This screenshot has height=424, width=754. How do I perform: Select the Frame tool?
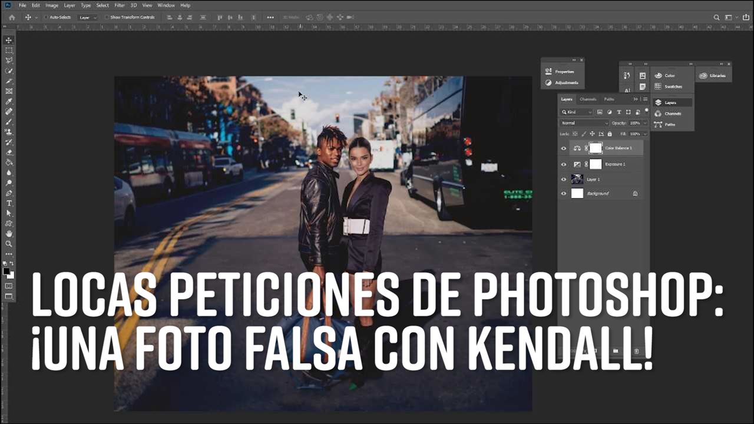point(9,90)
